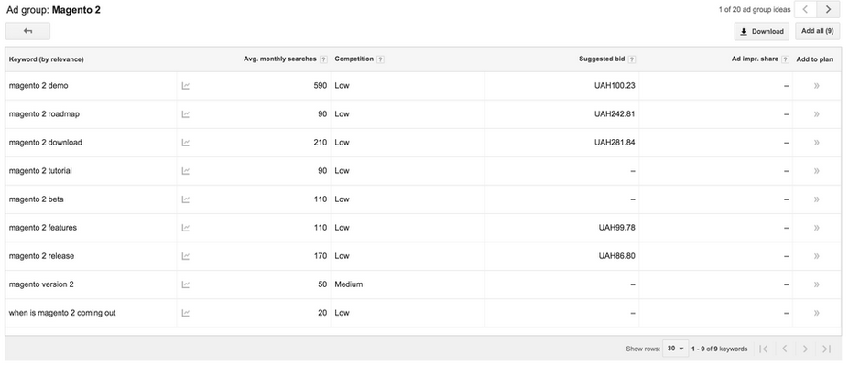Image resolution: width=849 pixels, height=365 pixels.
Task: Sort by Avg. monthly searches header
Action: point(280,59)
